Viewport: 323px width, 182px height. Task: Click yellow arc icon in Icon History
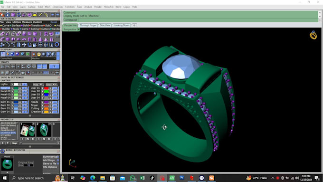[x=46, y=15]
